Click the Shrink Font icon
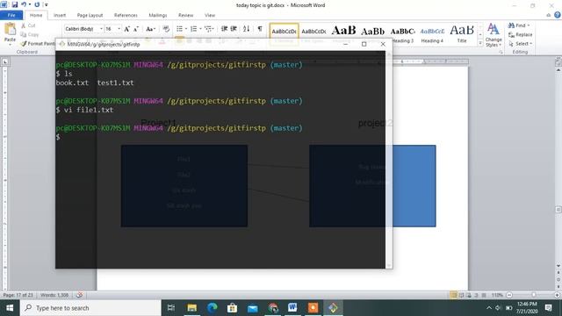562x316 pixels. [136, 29]
